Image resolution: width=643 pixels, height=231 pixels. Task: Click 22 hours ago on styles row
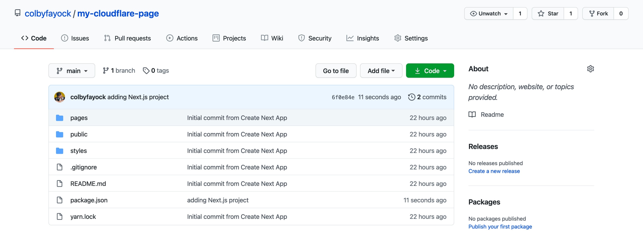pyautogui.click(x=428, y=151)
